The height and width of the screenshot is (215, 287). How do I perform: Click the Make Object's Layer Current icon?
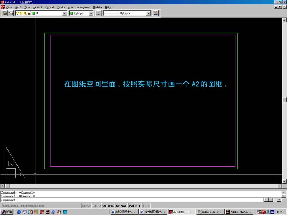pos(5,13)
